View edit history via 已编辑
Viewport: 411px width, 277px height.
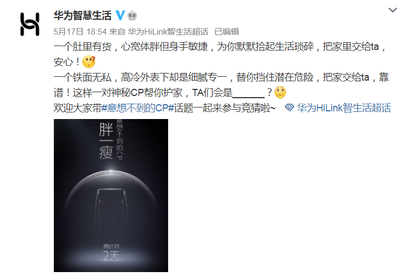[x=227, y=32]
